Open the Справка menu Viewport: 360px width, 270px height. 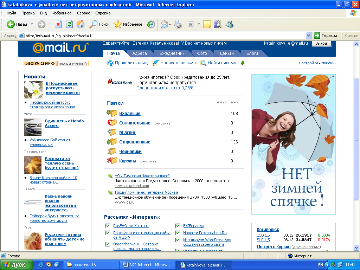pos(103,13)
